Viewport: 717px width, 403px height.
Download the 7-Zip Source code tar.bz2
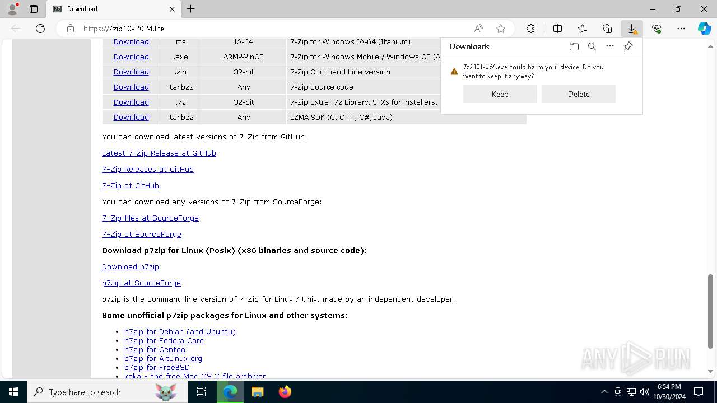131,87
